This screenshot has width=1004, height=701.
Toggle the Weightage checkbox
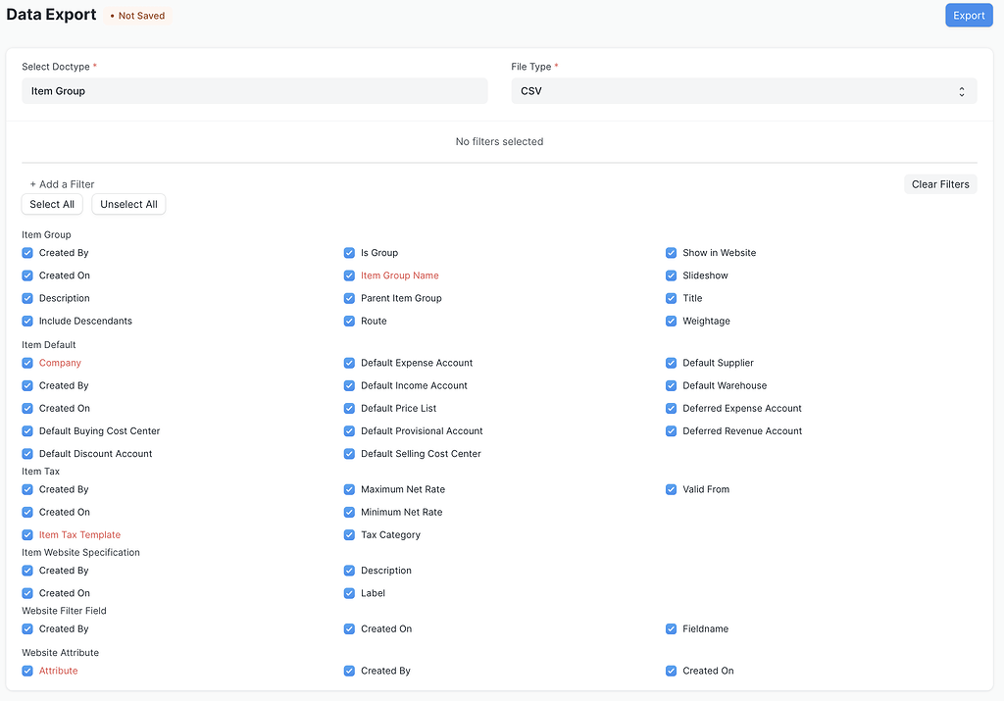pos(671,321)
